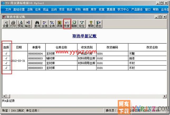Open the 销售 menu
170x115 pixels.
point(86,9)
